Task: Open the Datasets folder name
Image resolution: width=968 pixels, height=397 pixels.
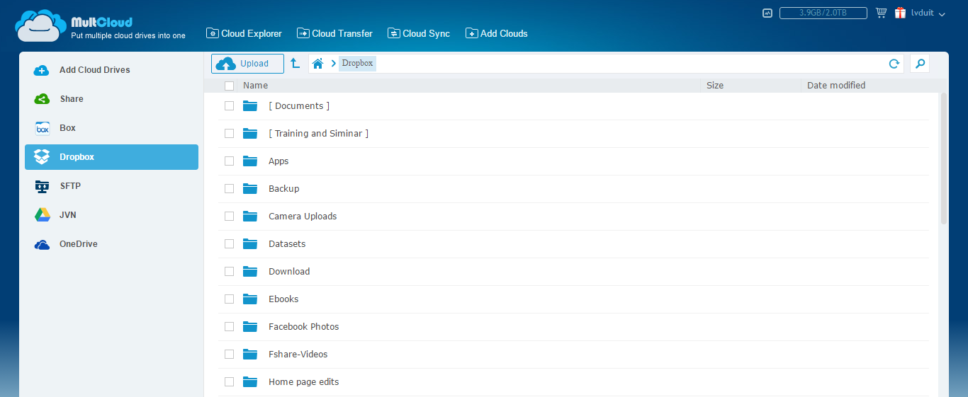Action: 287,243
